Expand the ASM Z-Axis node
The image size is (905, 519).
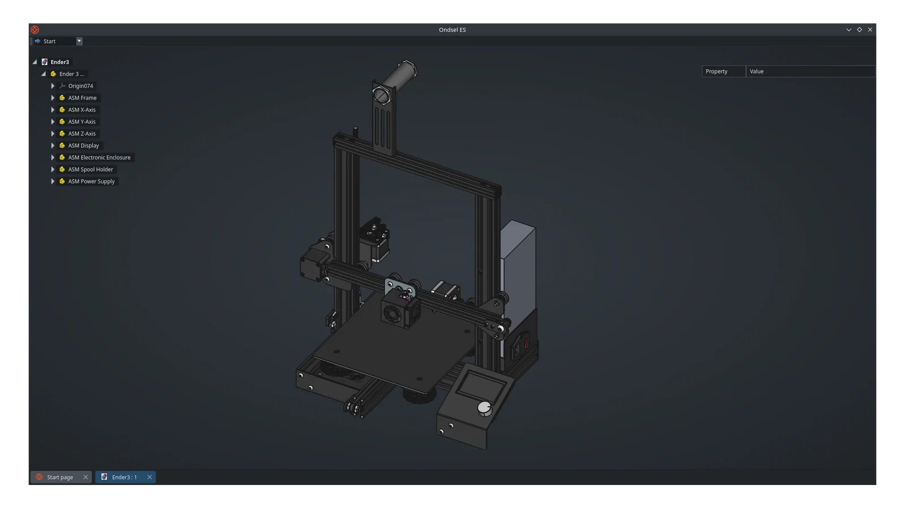click(x=53, y=134)
